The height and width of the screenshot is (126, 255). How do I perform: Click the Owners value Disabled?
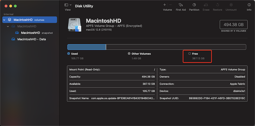pyautogui.click(x=240, y=77)
